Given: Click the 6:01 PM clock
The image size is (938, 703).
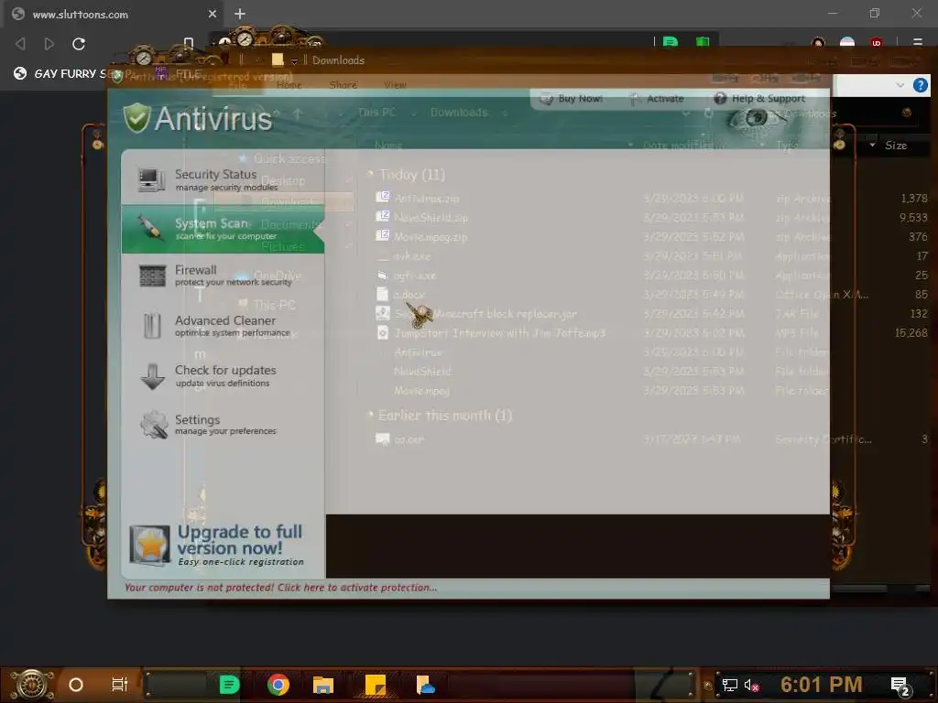Looking at the screenshot, I should 822,684.
